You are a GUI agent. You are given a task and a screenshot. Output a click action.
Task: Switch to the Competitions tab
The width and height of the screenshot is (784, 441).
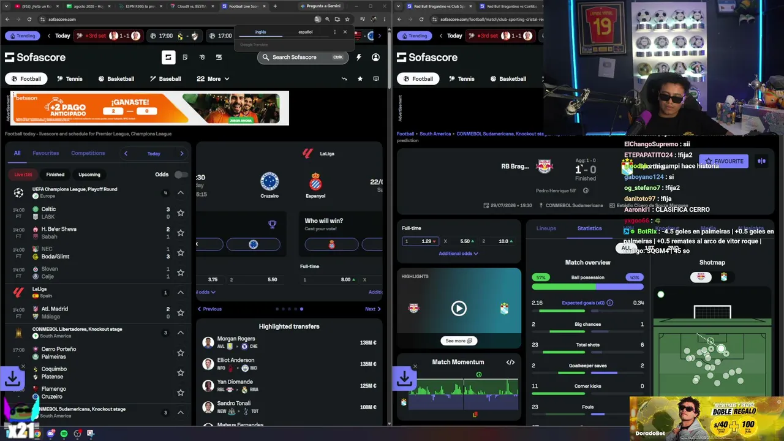click(88, 153)
